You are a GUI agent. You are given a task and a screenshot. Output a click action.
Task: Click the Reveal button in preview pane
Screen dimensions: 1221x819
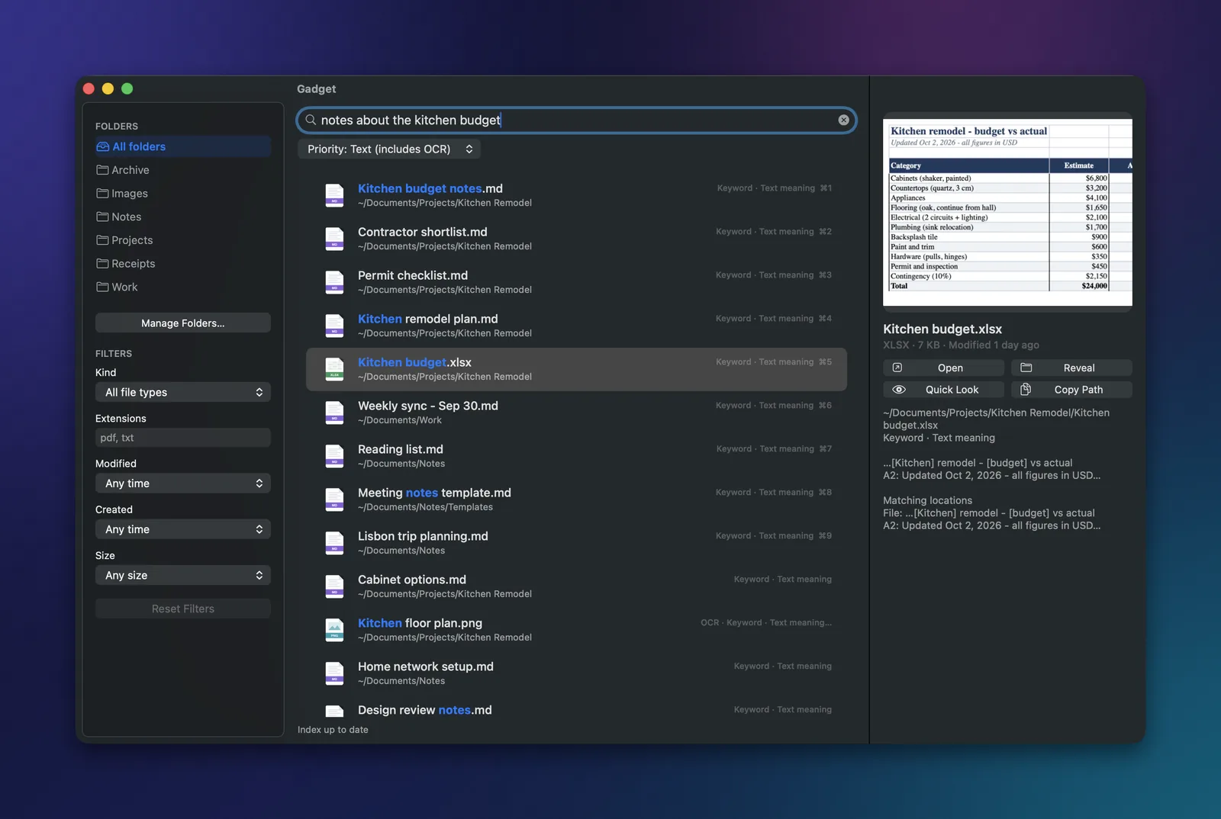pos(1071,368)
